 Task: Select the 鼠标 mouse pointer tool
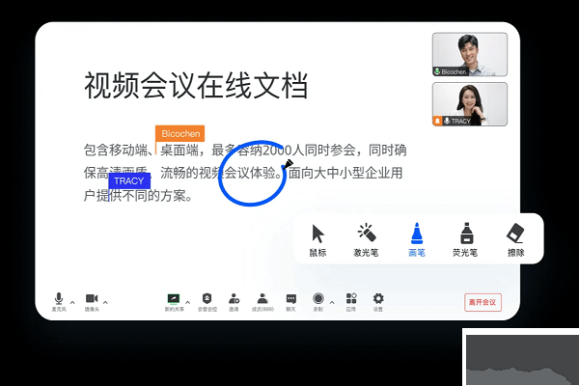[317, 239]
